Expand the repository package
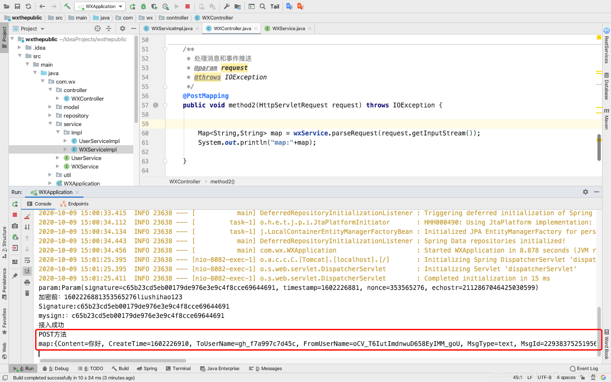This screenshot has width=611, height=382. pyautogui.click(x=50, y=115)
